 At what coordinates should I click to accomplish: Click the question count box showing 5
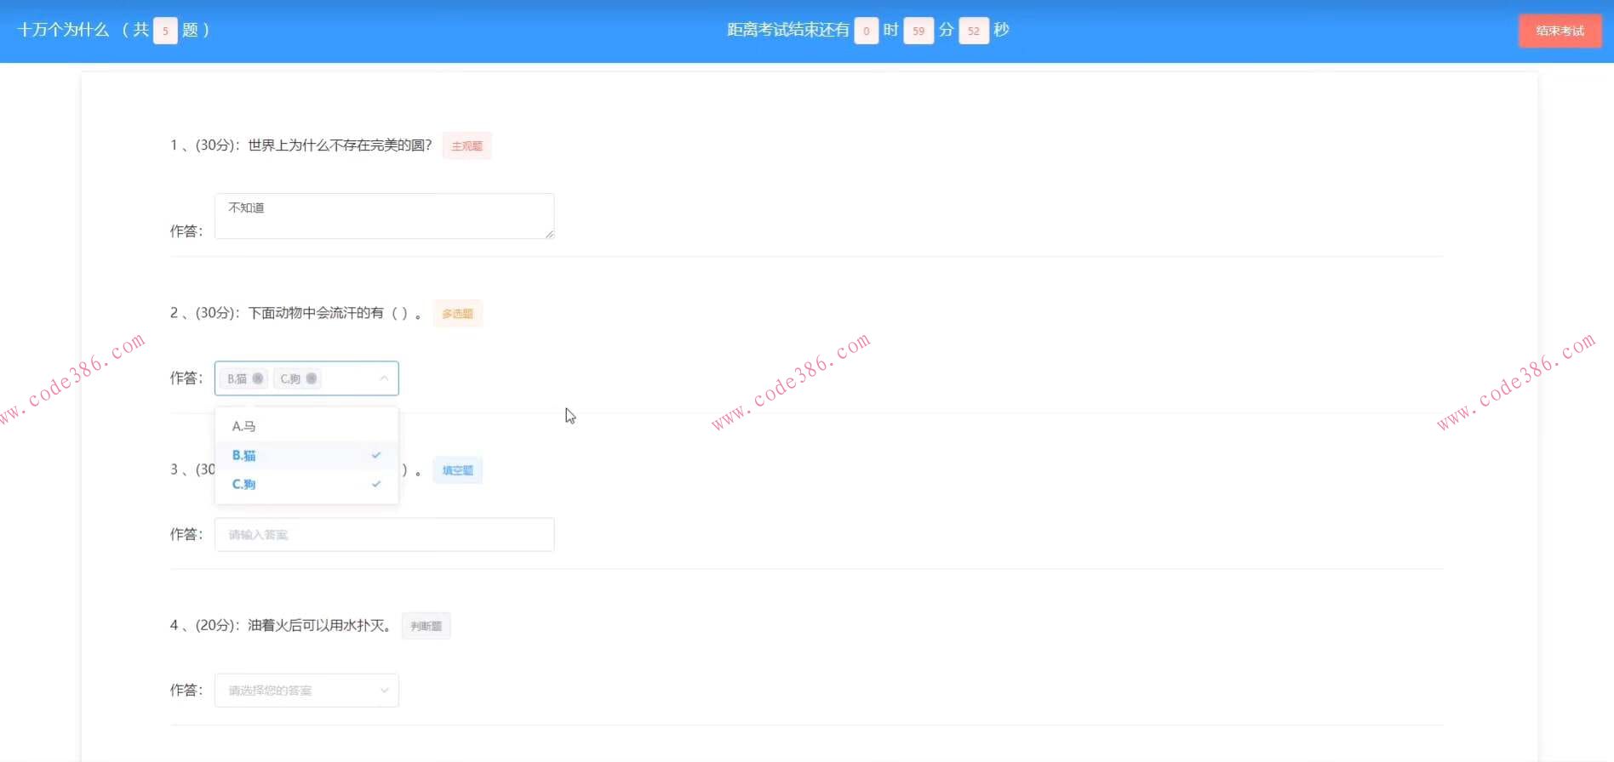[x=165, y=31]
